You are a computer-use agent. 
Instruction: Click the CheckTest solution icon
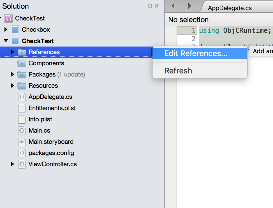[8, 19]
